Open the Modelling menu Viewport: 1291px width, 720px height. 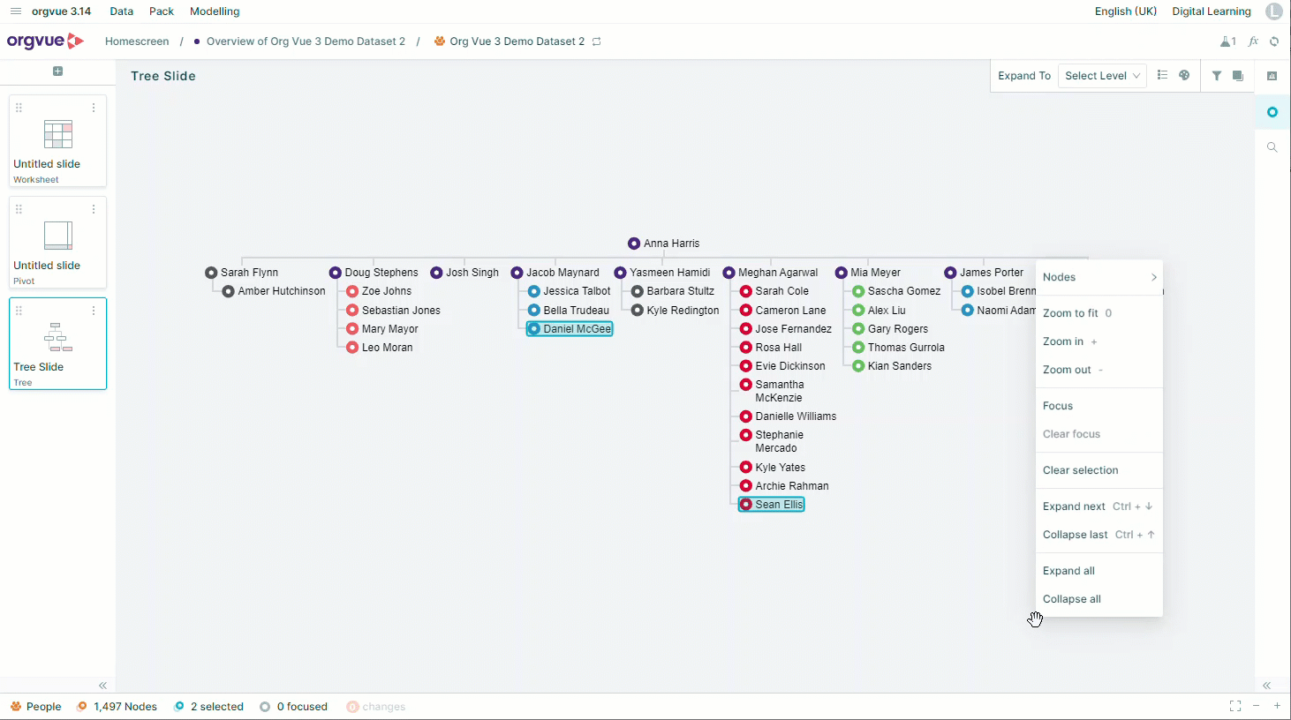pyautogui.click(x=215, y=11)
